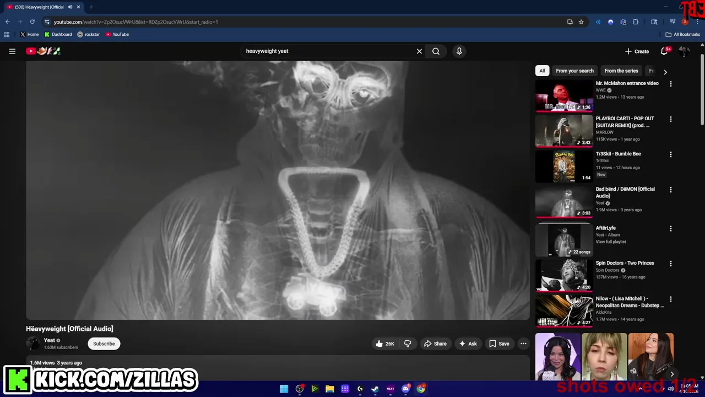Click View full playlist under AftërLyfe

tap(611, 242)
